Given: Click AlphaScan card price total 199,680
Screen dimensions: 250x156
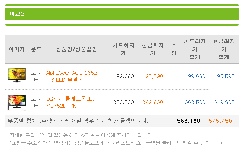Looking at the screenshot, I should tap(195, 76).
